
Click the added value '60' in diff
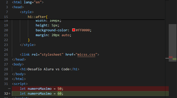(60, 93)
